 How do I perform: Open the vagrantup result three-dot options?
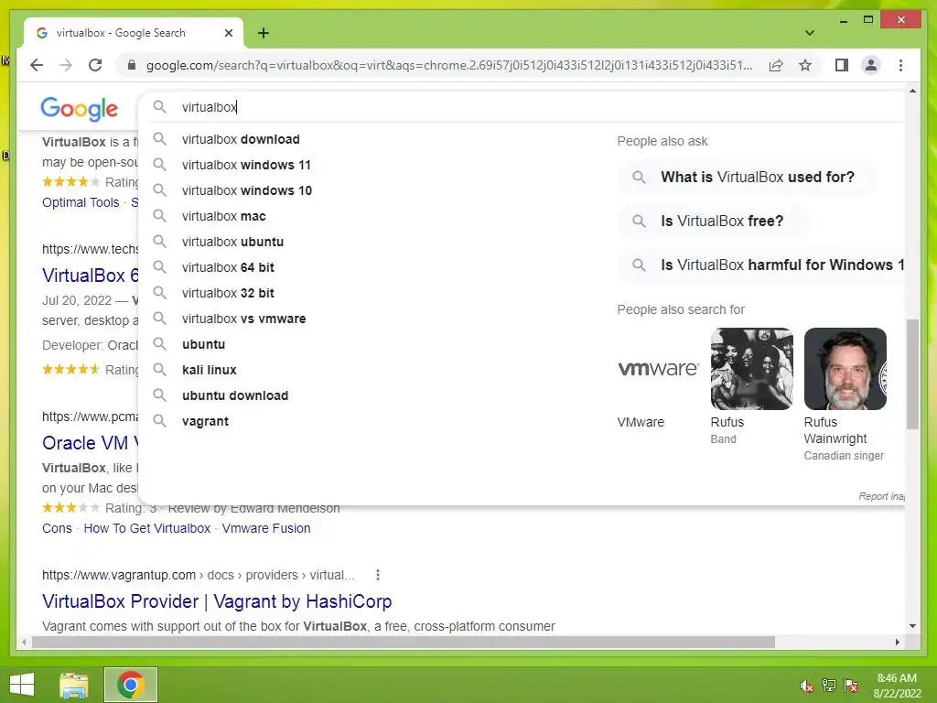coord(377,575)
